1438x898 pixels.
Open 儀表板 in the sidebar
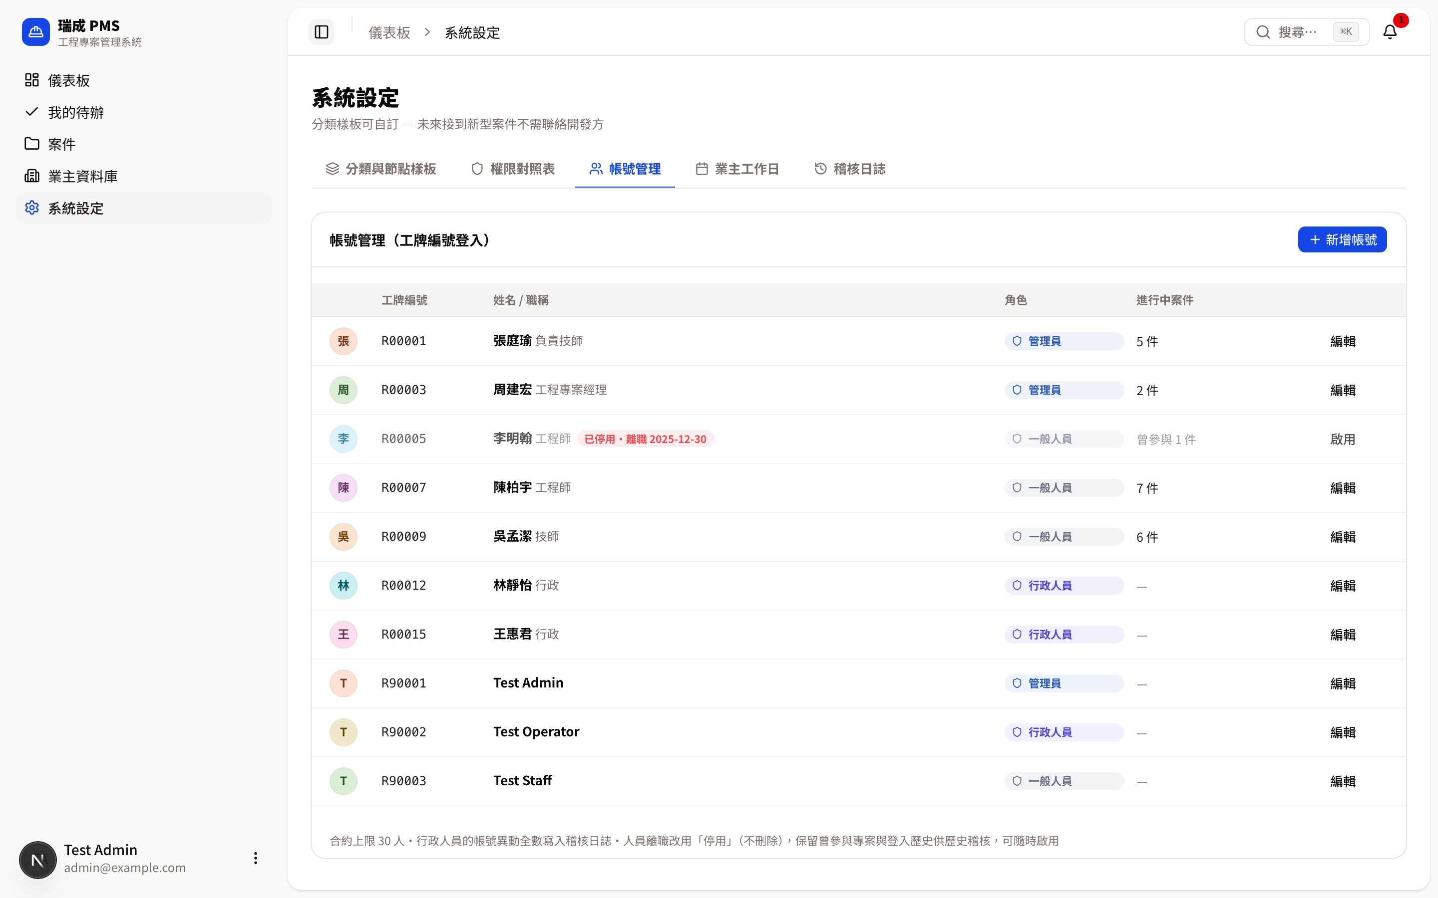coord(144,80)
